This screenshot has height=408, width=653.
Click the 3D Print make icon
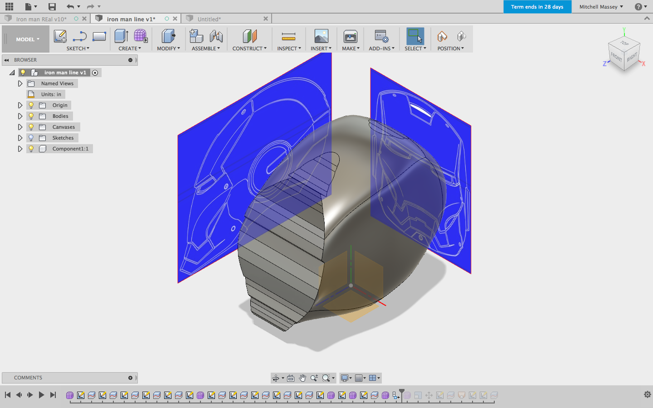coord(351,36)
